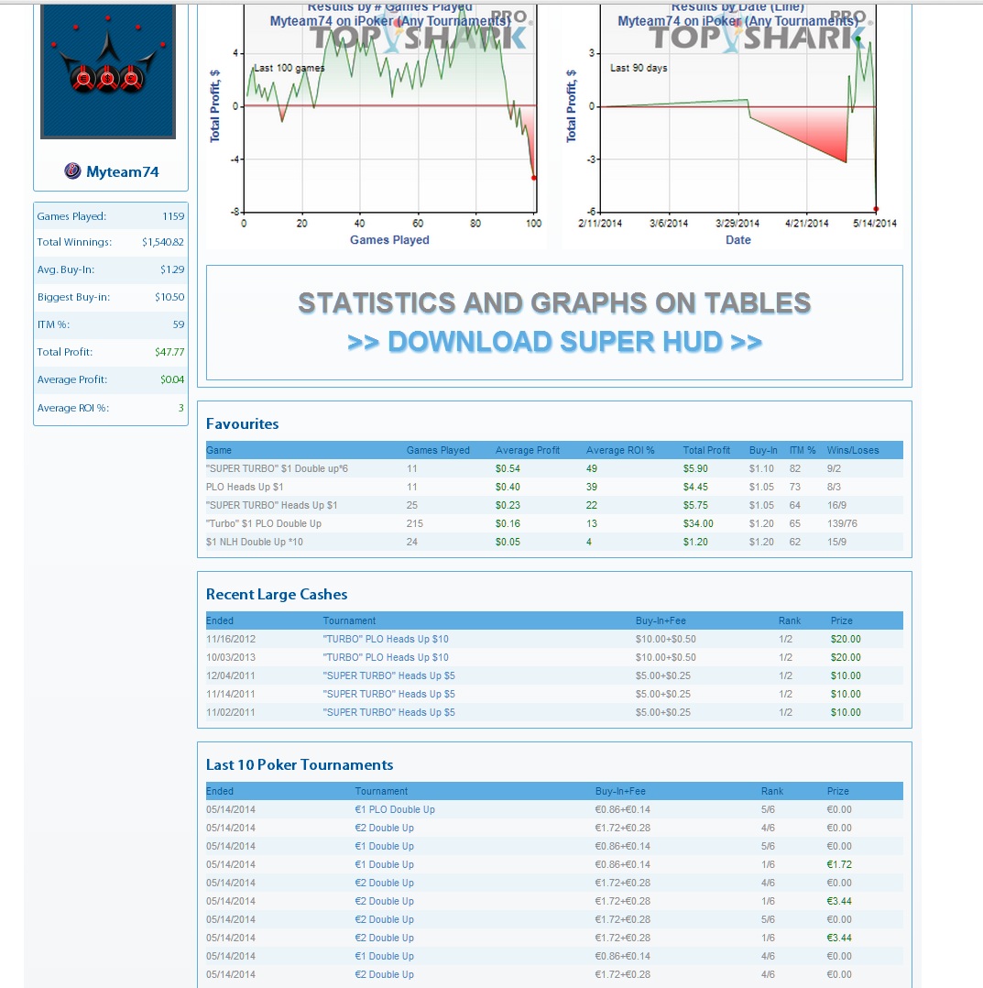The width and height of the screenshot is (983, 988).
Task: Open the first "TURBO" PLO Heads Up $10 tournament
Action: 386,639
